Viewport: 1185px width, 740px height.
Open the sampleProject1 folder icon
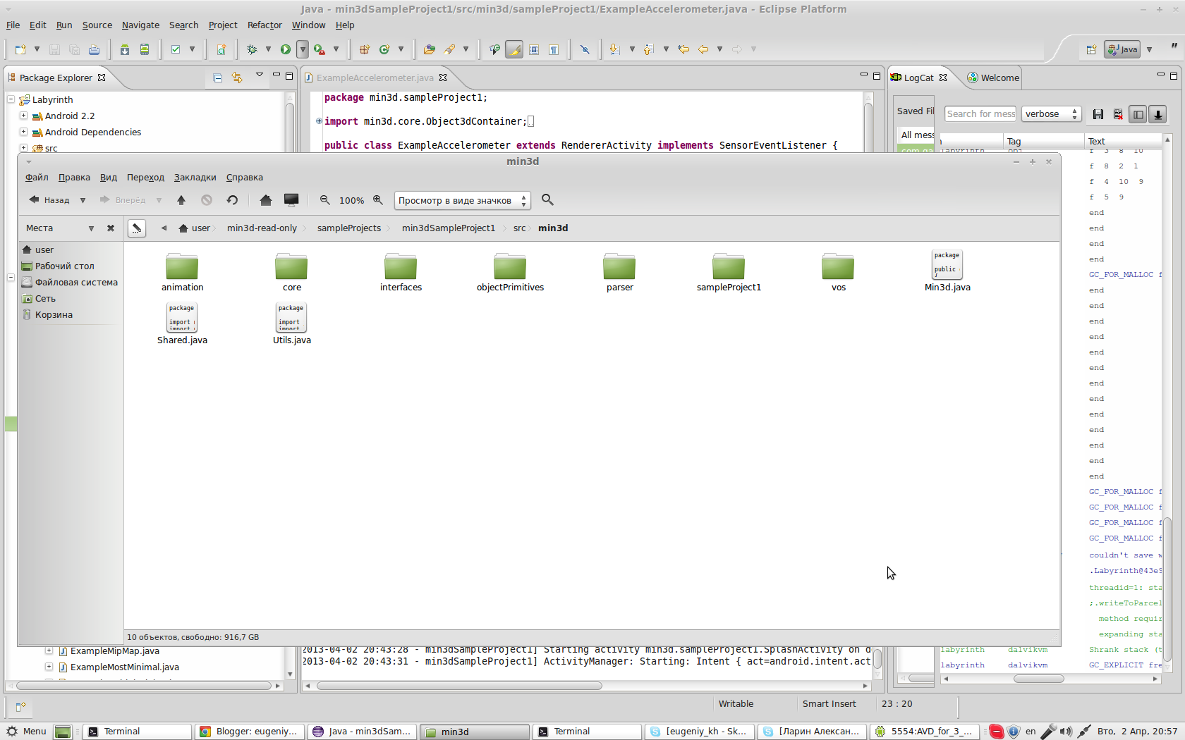[729, 267]
